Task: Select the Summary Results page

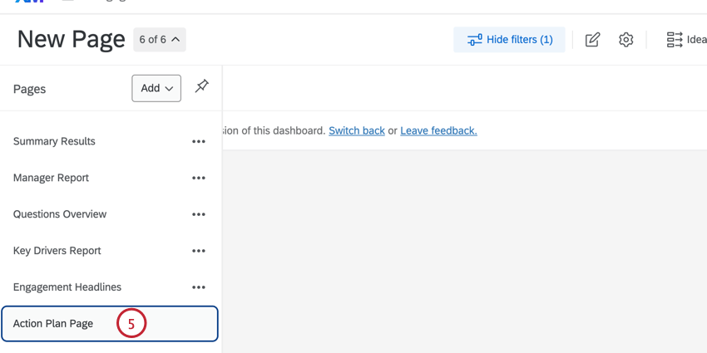Action: (x=54, y=141)
